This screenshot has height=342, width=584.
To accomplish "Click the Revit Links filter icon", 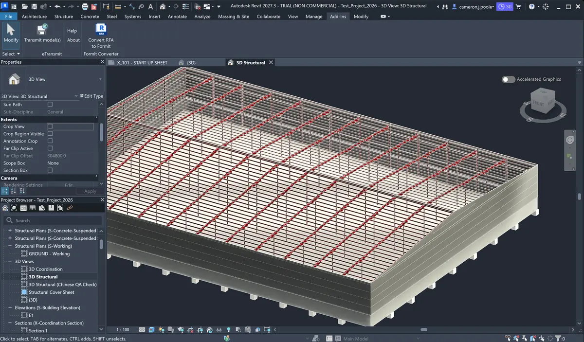I will [70, 208].
